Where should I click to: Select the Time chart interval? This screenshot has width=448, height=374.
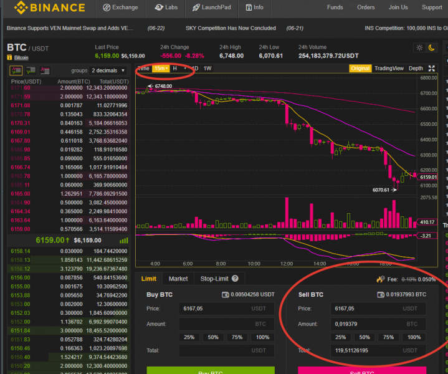144,69
